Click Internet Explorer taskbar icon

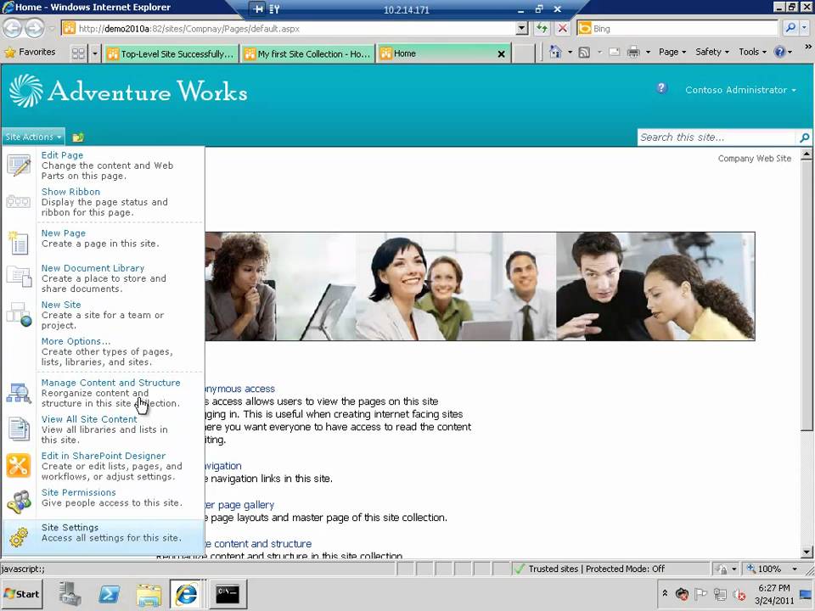pos(186,594)
